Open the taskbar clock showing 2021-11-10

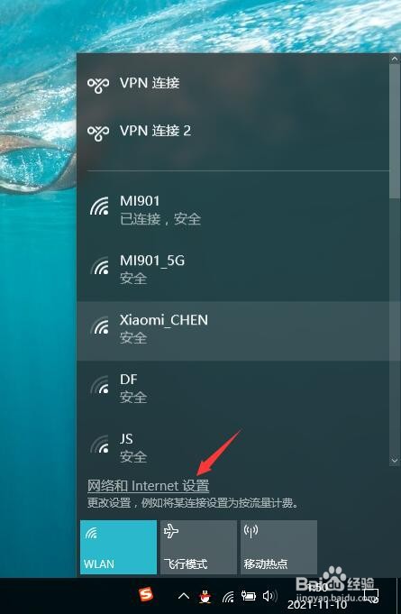pos(317,596)
